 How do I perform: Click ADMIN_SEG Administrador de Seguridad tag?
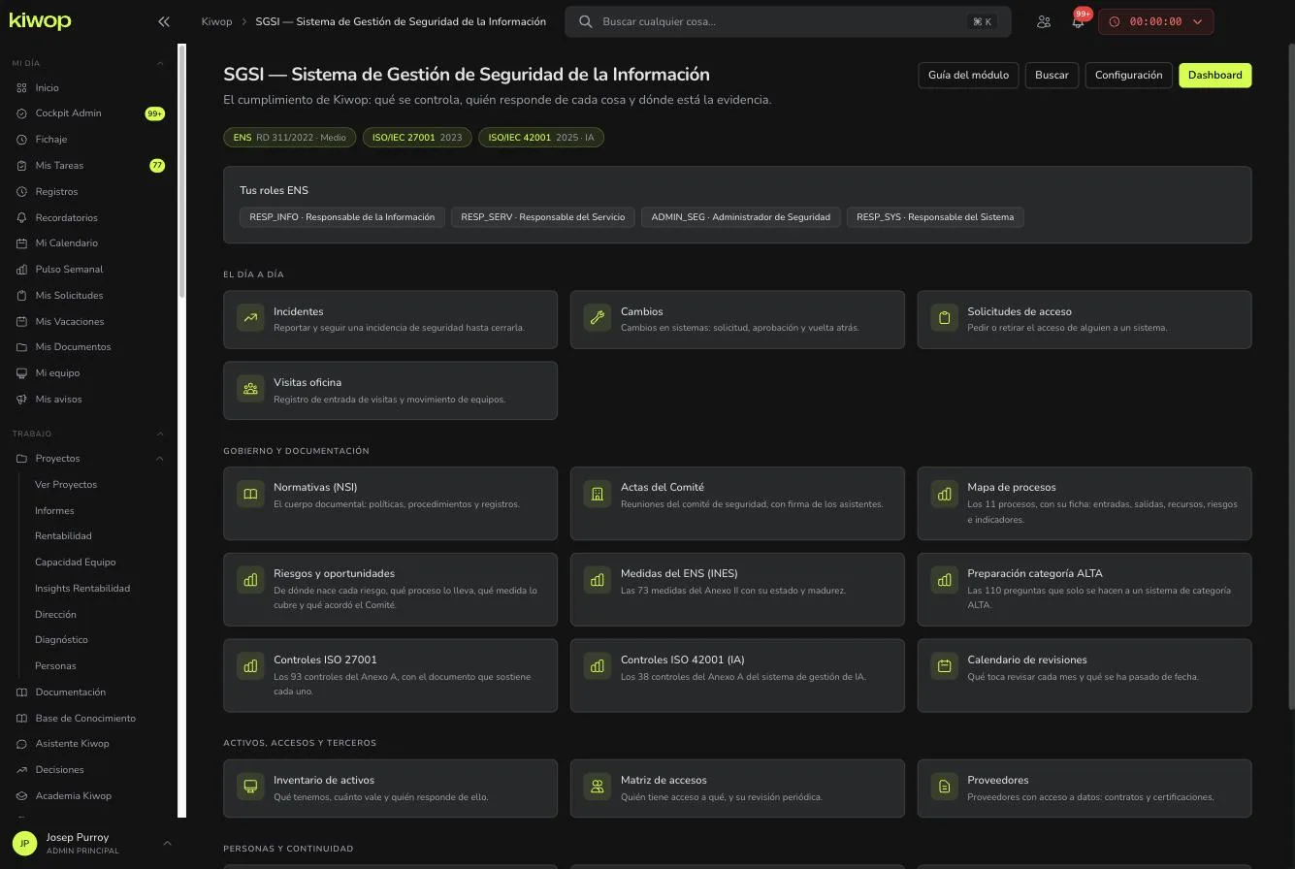pos(741,217)
